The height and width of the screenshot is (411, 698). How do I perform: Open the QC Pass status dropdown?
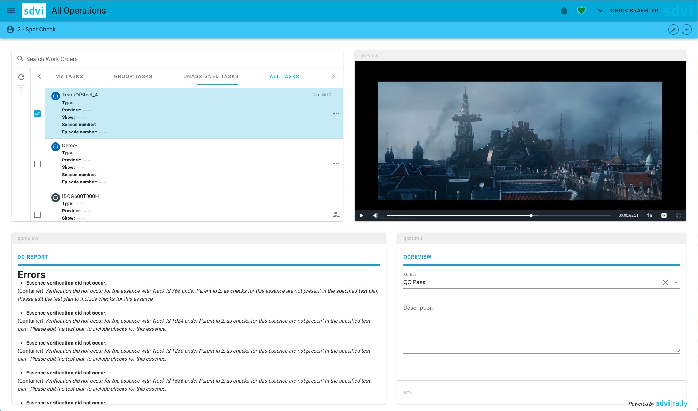(x=675, y=282)
